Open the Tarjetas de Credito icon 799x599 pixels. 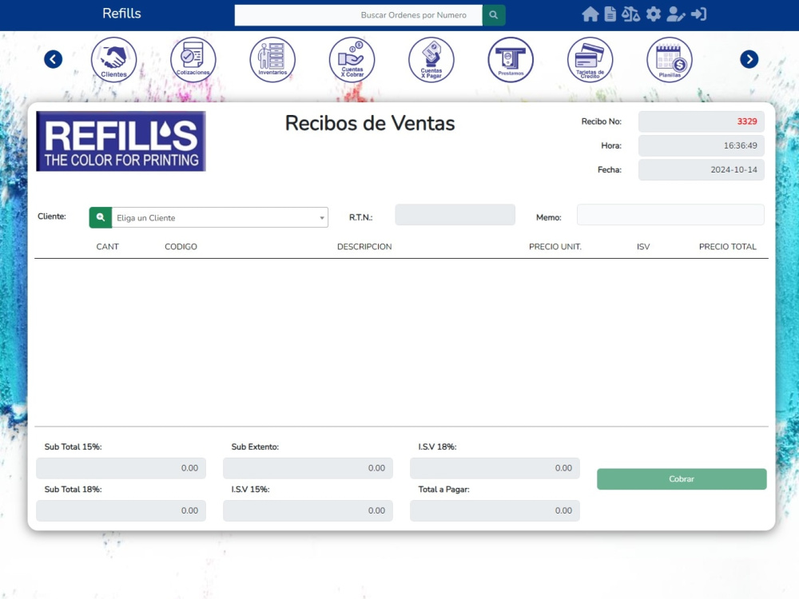(x=590, y=60)
